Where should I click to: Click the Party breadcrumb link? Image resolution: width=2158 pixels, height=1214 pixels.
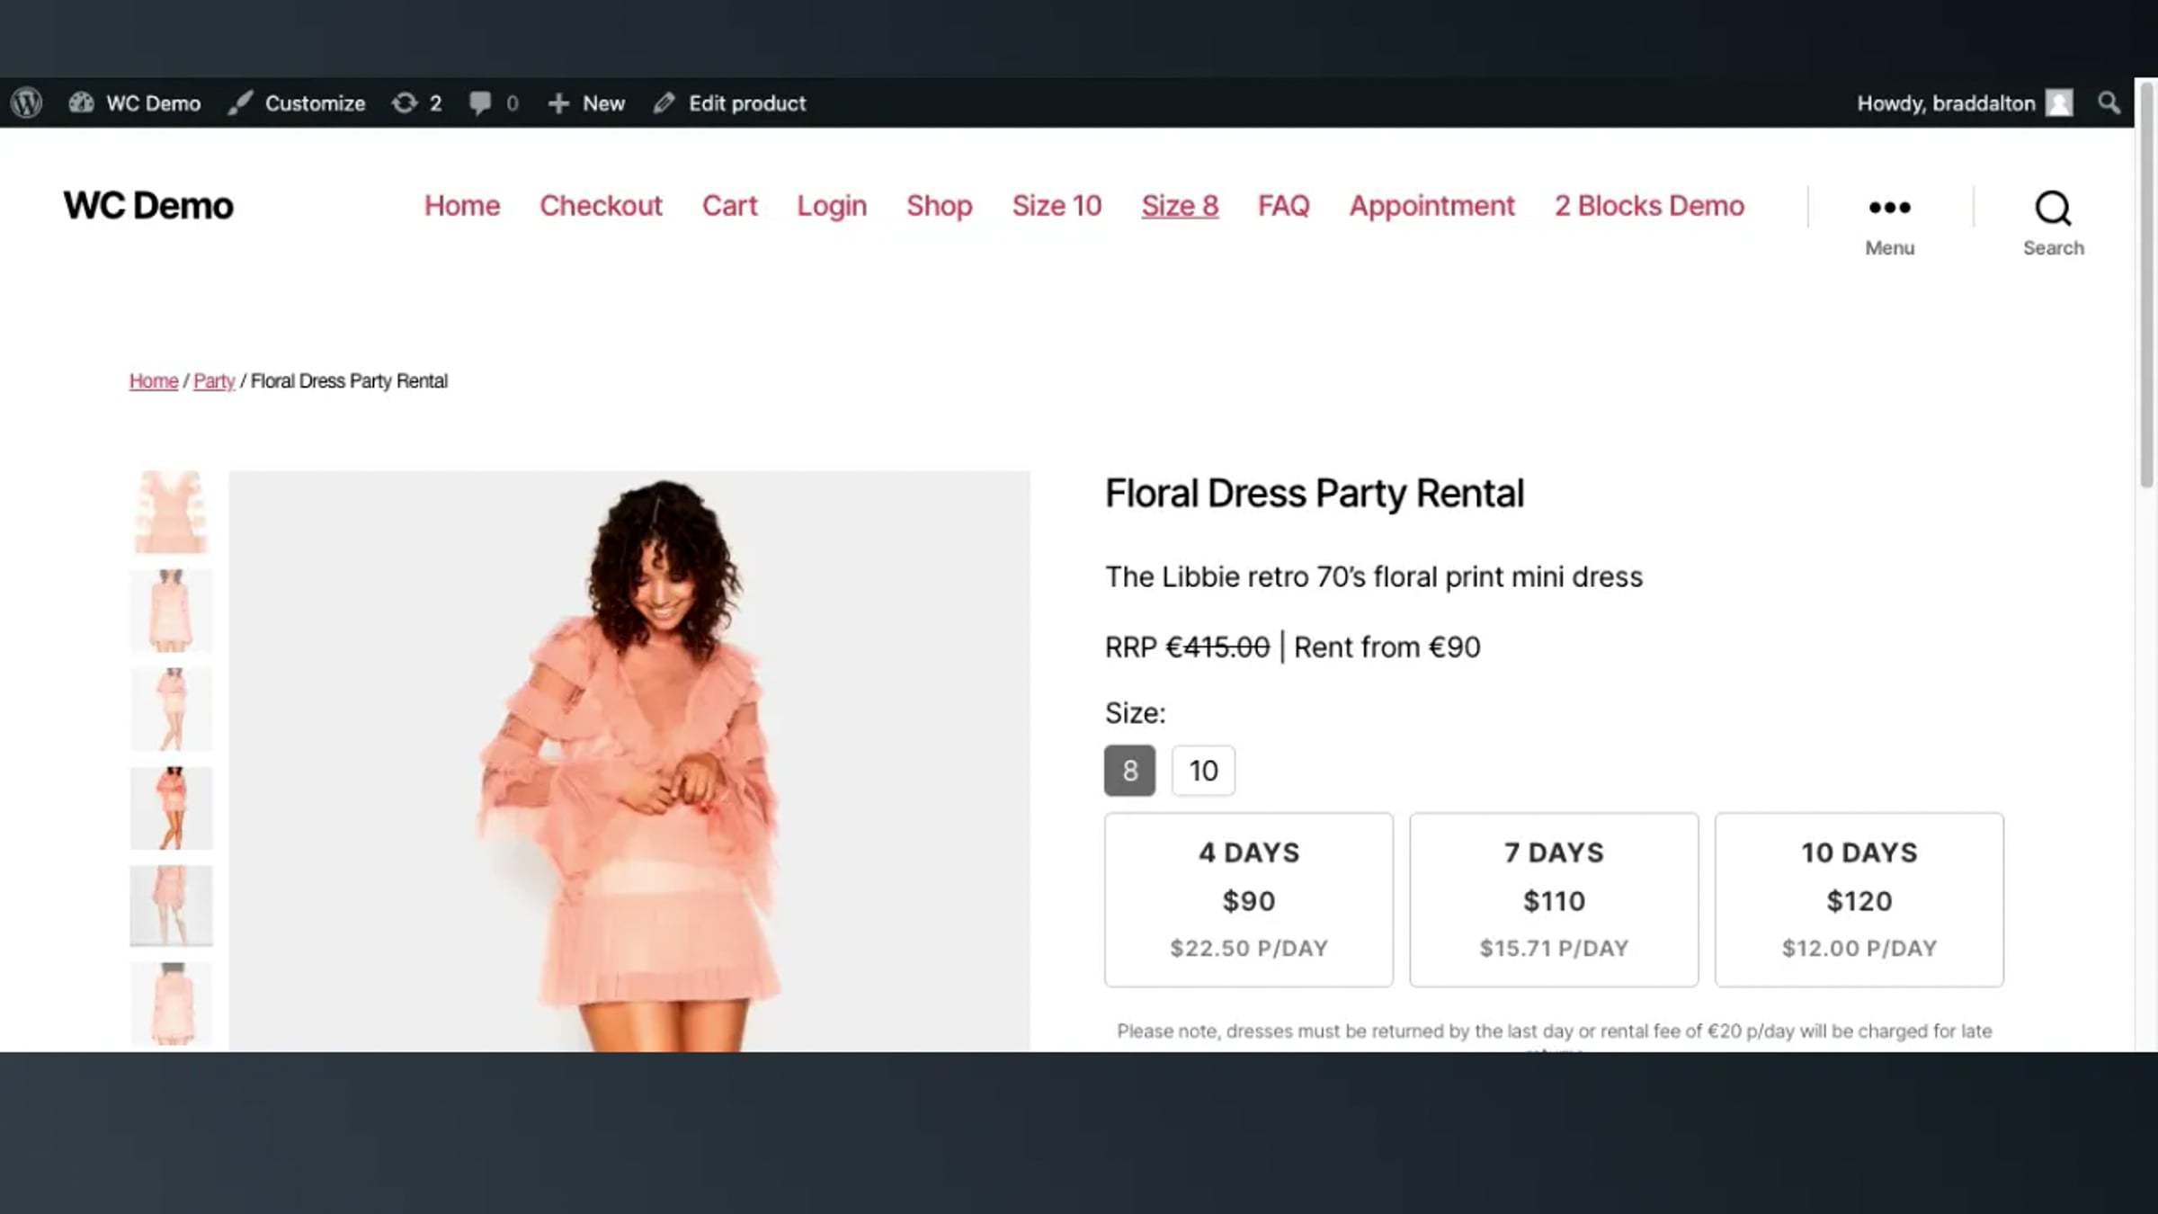[x=214, y=381]
